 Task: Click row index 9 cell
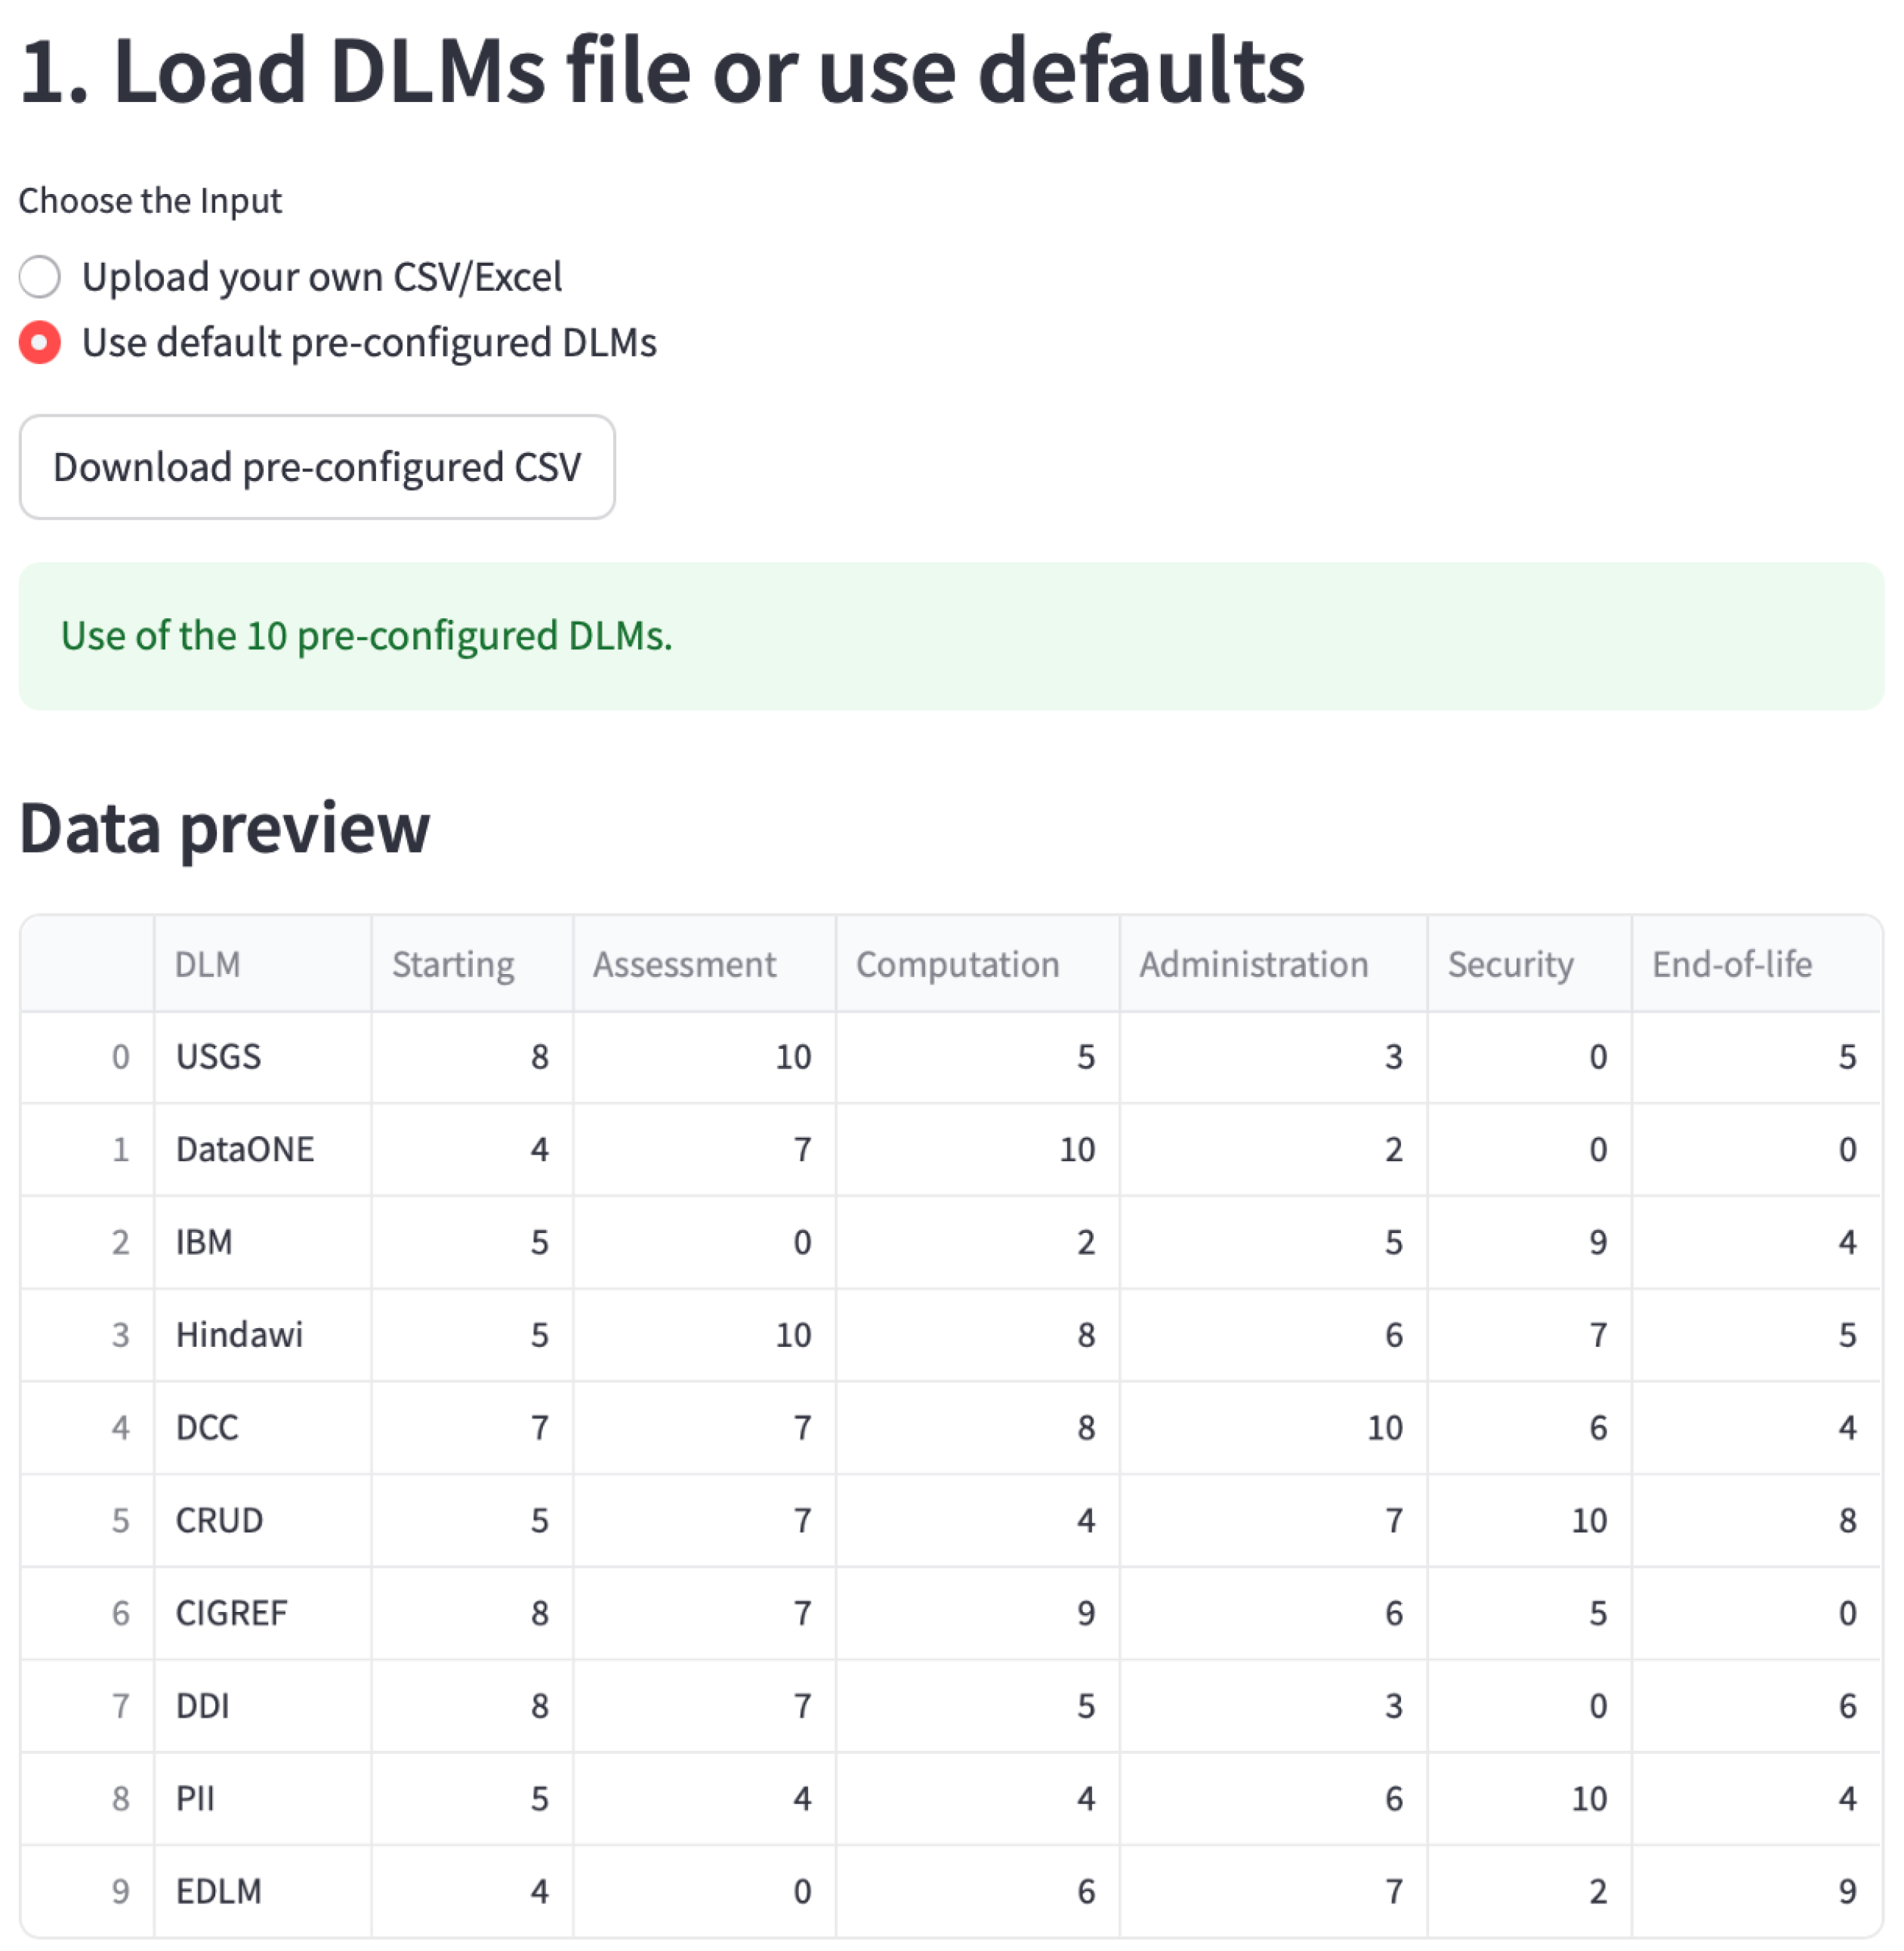[88, 1892]
